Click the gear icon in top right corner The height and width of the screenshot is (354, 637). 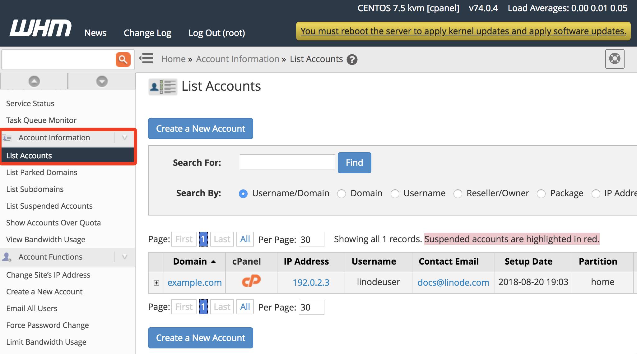(x=615, y=59)
